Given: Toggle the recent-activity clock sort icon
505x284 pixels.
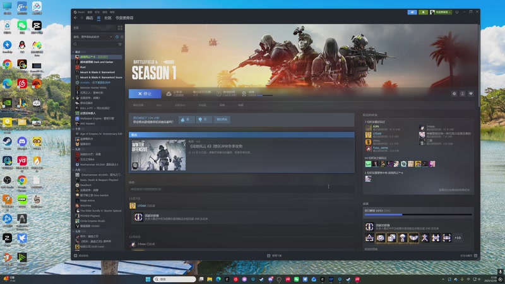Looking at the screenshot, I should click(x=117, y=37).
